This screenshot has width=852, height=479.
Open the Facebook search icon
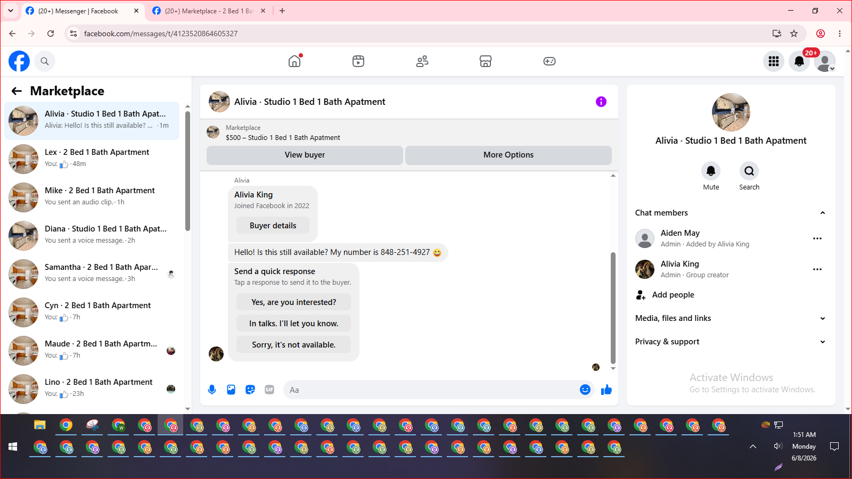(45, 61)
